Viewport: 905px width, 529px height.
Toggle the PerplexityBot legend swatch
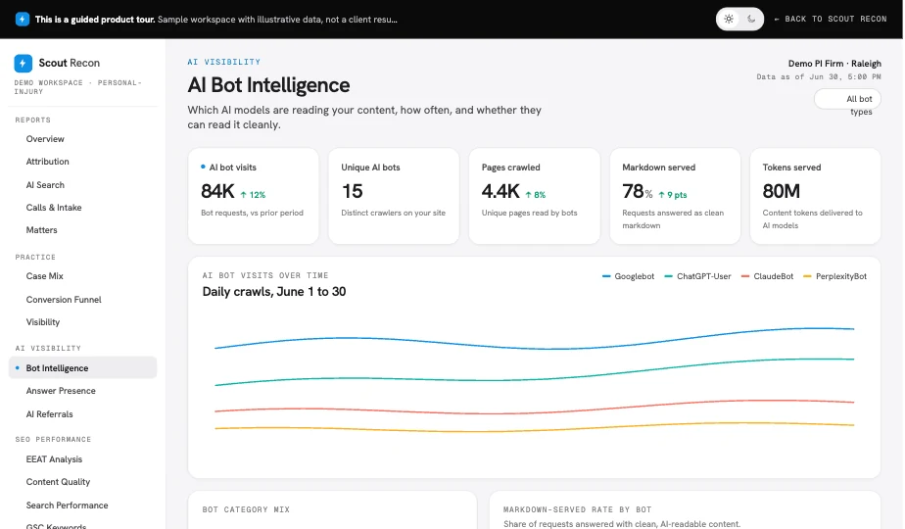tap(807, 276)
